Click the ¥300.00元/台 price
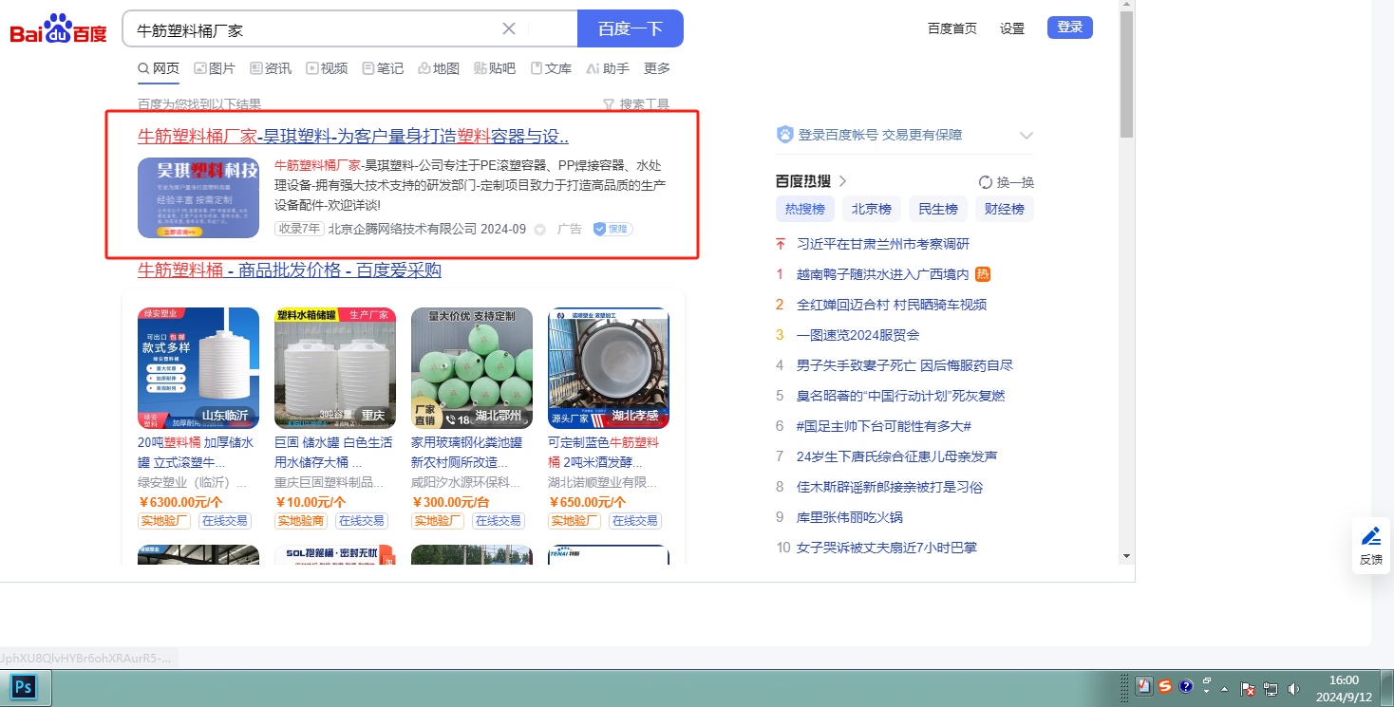This screenshot has width=1394, height=707. pyautogui.click(x=451, y=502)
